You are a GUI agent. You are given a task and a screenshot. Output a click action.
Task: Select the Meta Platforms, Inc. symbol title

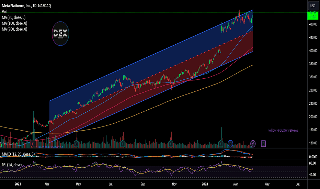click(x=26, y=6)
